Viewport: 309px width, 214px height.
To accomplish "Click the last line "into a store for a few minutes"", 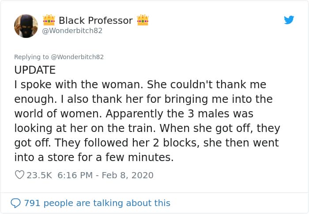I will pyautogui.click(x=94, y=157).
